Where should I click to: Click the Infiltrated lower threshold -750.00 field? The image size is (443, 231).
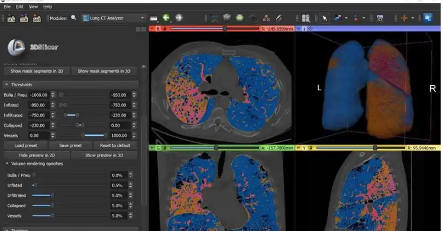(x=39, y=115)
